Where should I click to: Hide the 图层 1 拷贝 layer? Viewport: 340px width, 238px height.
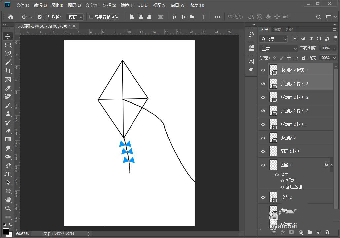coord(263,151)
